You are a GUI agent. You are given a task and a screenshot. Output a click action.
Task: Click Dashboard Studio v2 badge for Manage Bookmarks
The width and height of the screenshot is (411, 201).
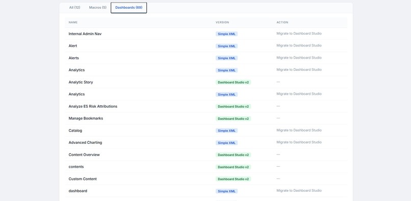coord(233,118)
